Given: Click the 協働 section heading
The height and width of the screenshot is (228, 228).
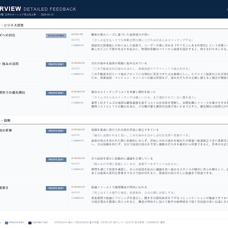Looking at the screenshot, I should pyautogui.click(x=7, y=121).
